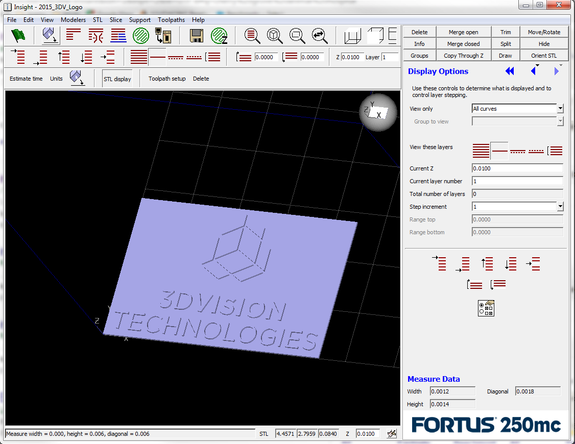Click the Estimate time button
The height and width of the screenshot is (444, 575).
pyautogui.click(x=26, y=79)
